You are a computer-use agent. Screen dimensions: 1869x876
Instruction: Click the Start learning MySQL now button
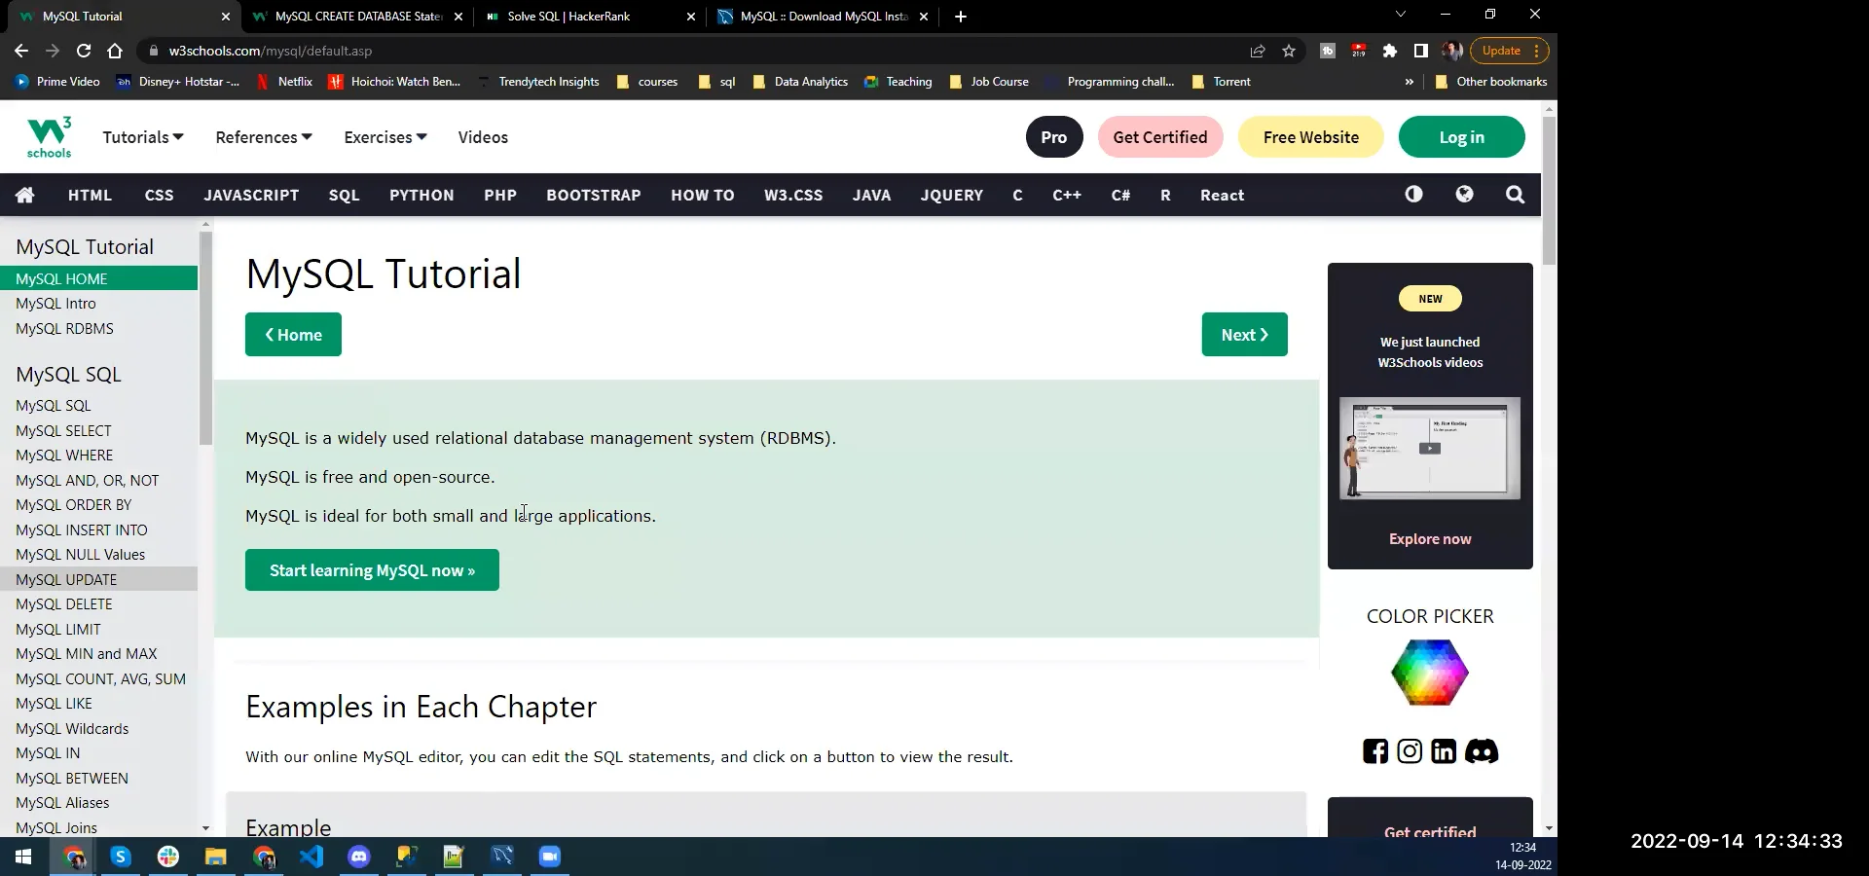[x=372, y=569]
